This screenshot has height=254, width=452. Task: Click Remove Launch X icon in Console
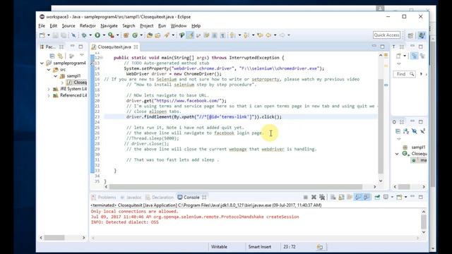coord(314,198)
